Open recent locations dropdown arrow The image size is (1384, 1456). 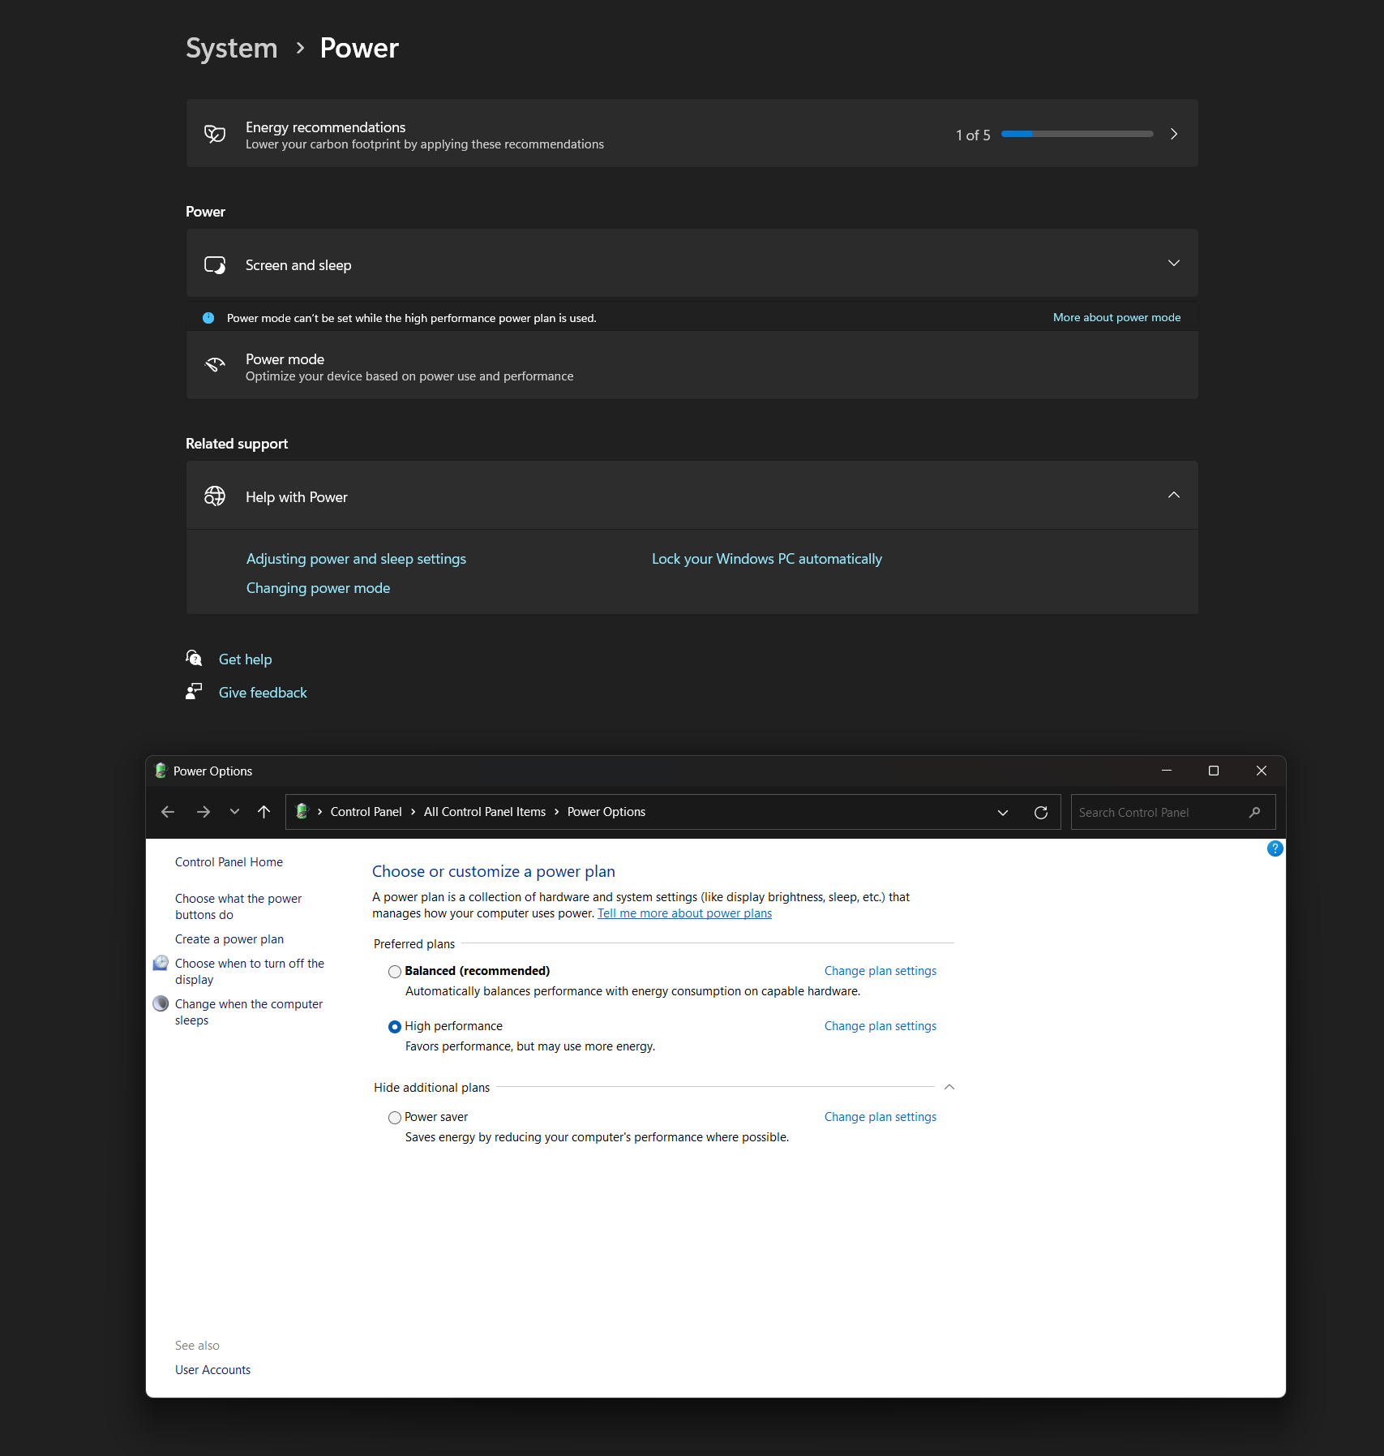tap(234, 812)
